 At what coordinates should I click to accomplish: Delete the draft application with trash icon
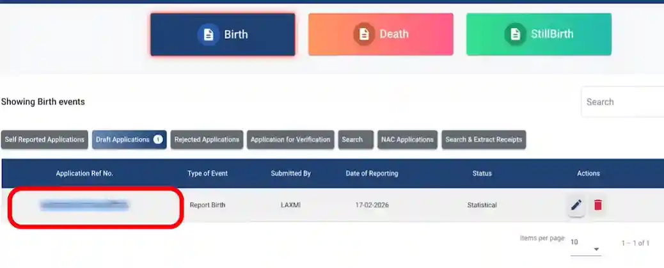pyautogui.click(x=598, y=205)
